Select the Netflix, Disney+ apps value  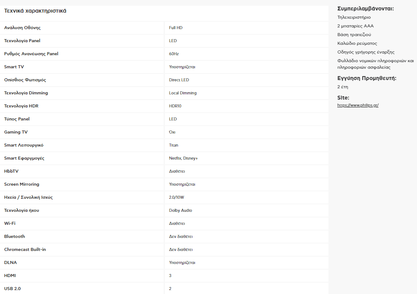(x=183, y=158)
